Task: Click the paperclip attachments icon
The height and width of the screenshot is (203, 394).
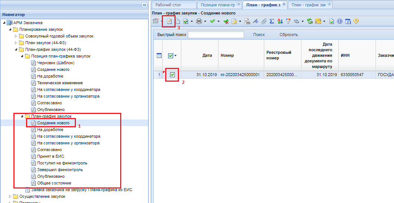Action: click(x=264, y=22)
